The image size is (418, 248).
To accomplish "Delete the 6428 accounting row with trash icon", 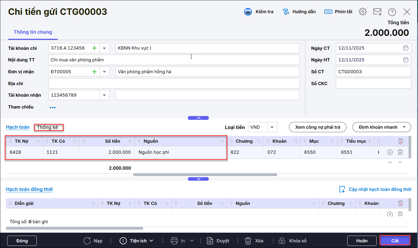I will pos(400,152).
